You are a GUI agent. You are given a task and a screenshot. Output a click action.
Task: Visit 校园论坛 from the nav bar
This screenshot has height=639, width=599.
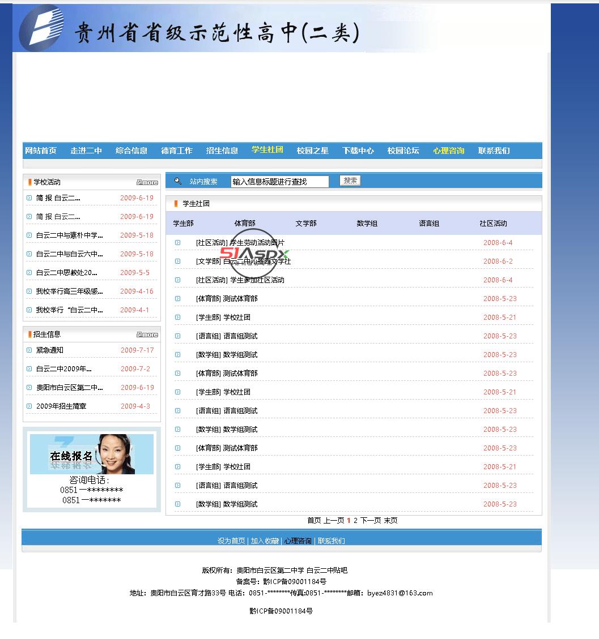click(403, 151)
